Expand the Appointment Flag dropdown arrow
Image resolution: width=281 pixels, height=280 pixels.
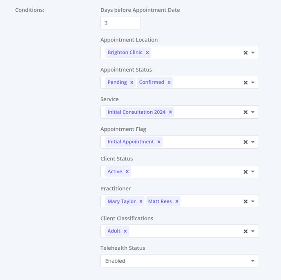point(253,142)
